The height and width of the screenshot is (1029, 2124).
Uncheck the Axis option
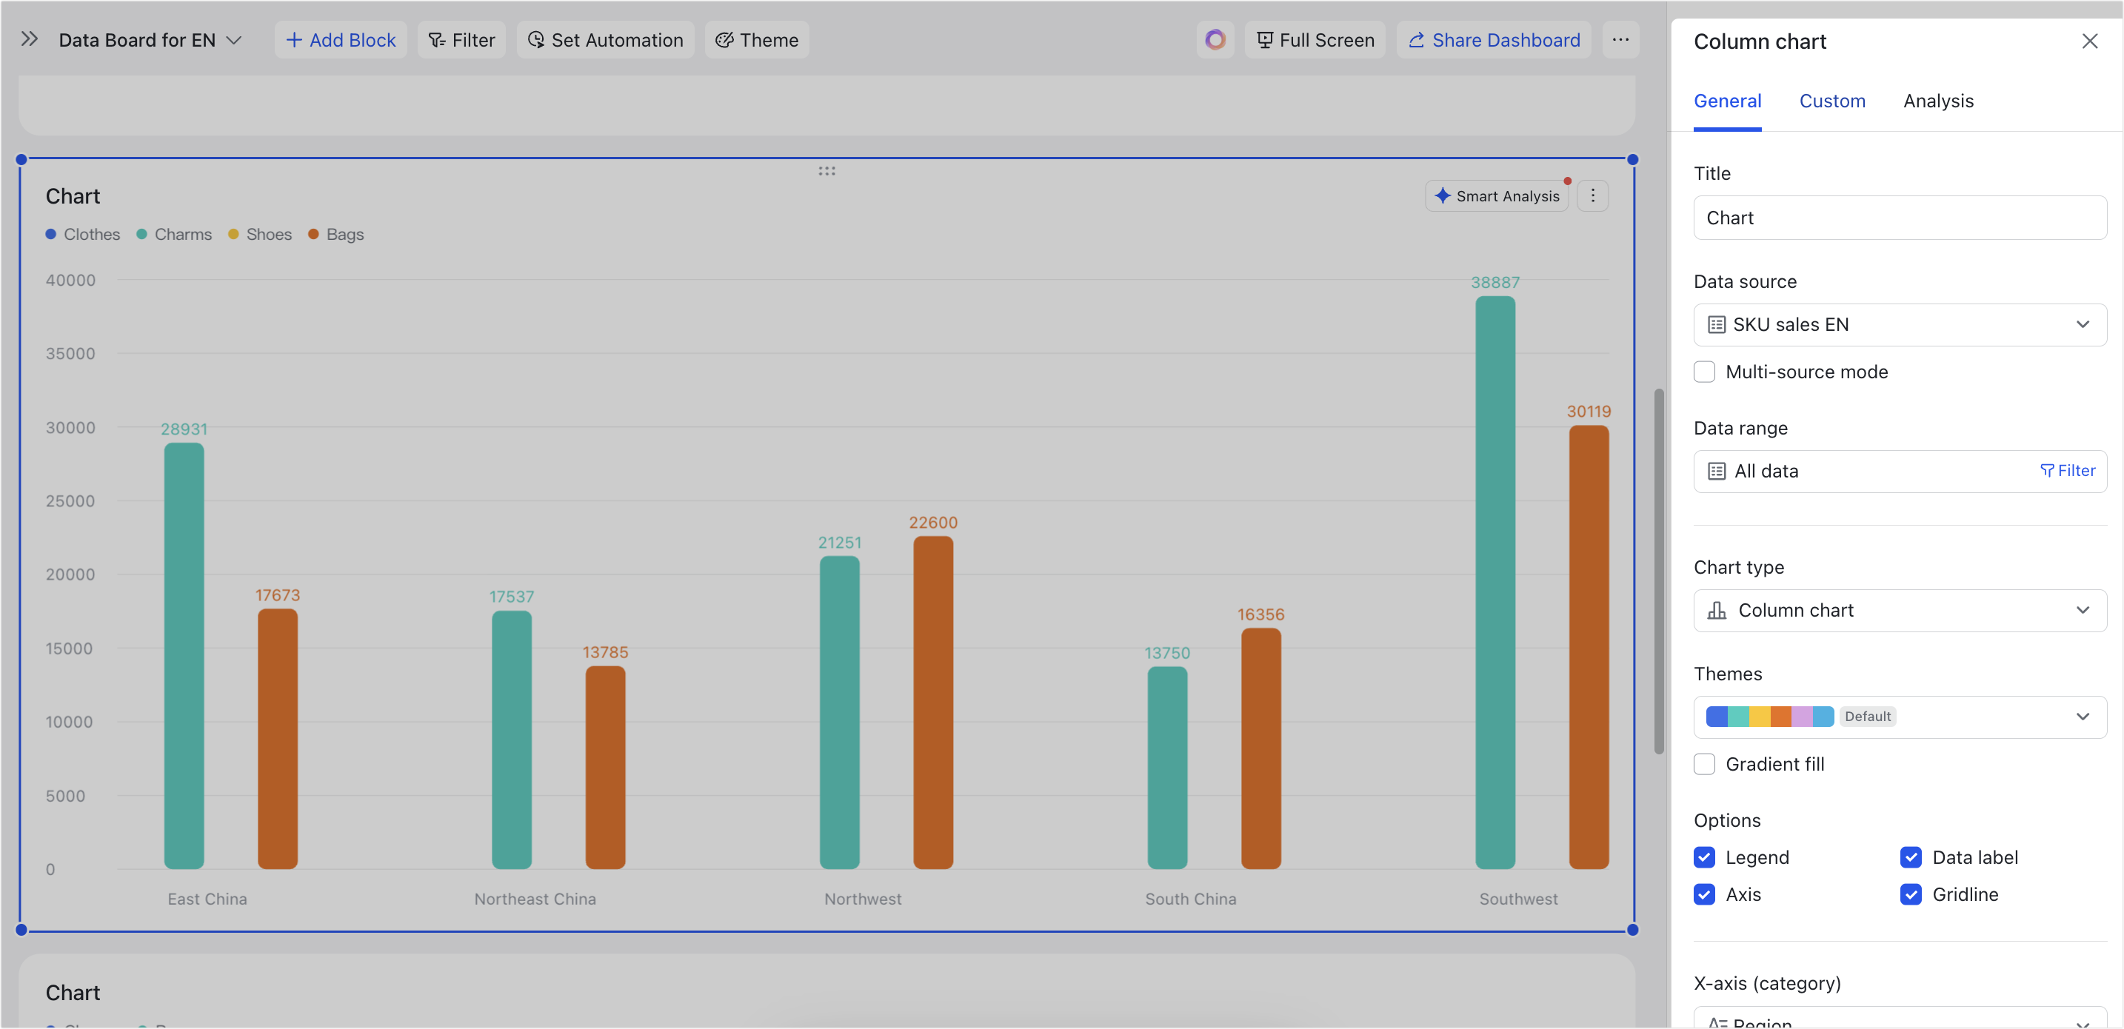(x=1704, y=896)
